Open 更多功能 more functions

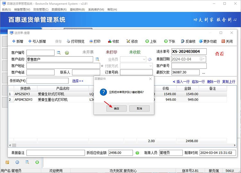(208, 41)
